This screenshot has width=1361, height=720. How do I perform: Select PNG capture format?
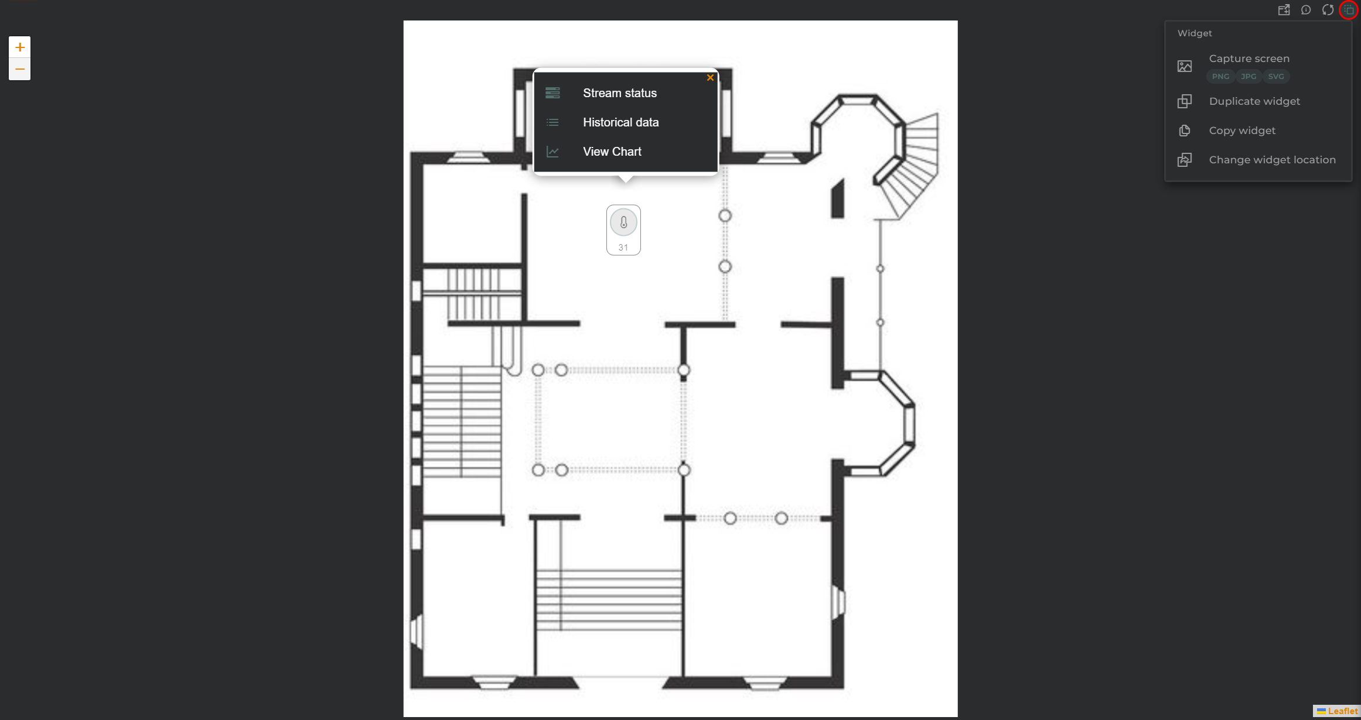(x=1220, y=76)
